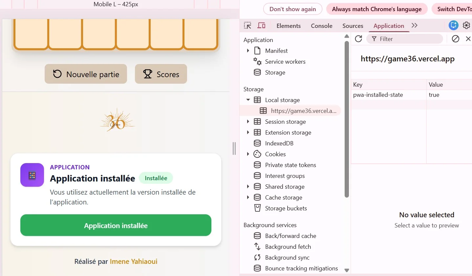
Task: Click the Background fetch arrows icon
Action: pos(257,246)
